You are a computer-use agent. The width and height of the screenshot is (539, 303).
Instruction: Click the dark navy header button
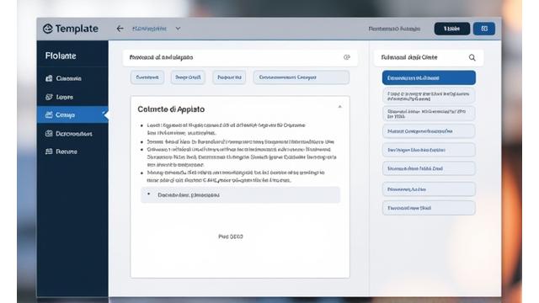(451, 29)
